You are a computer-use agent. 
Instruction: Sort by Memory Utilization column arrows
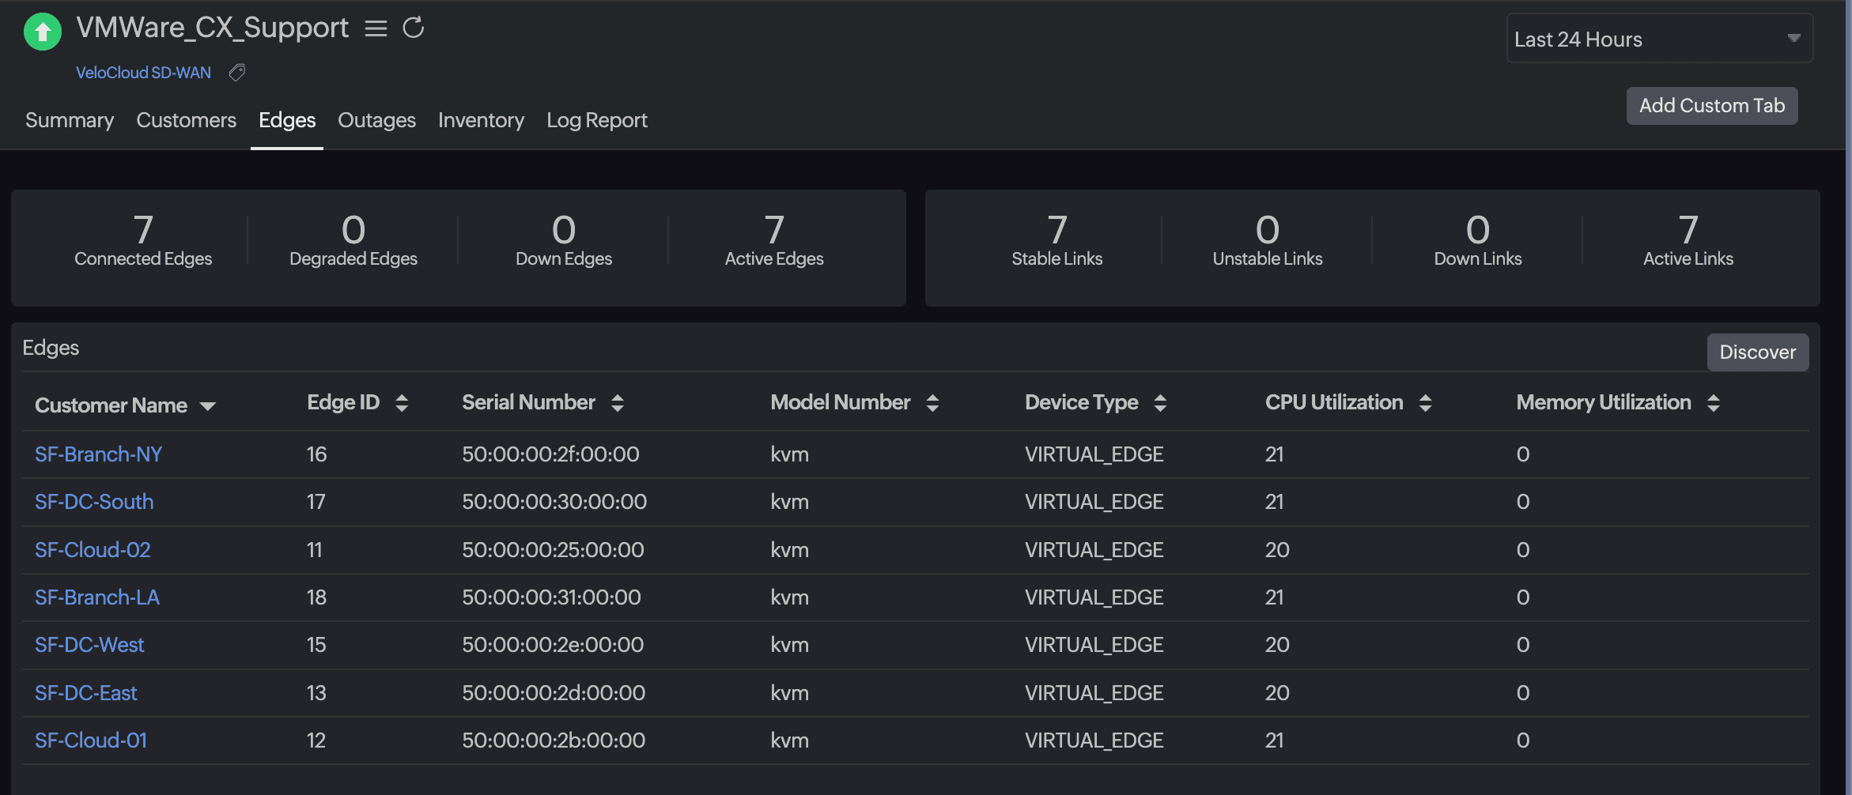coord(1713,403)
